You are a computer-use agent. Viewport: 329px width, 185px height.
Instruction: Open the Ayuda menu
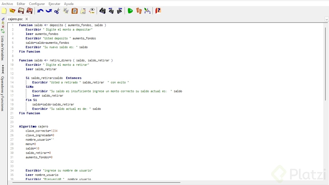69,4
